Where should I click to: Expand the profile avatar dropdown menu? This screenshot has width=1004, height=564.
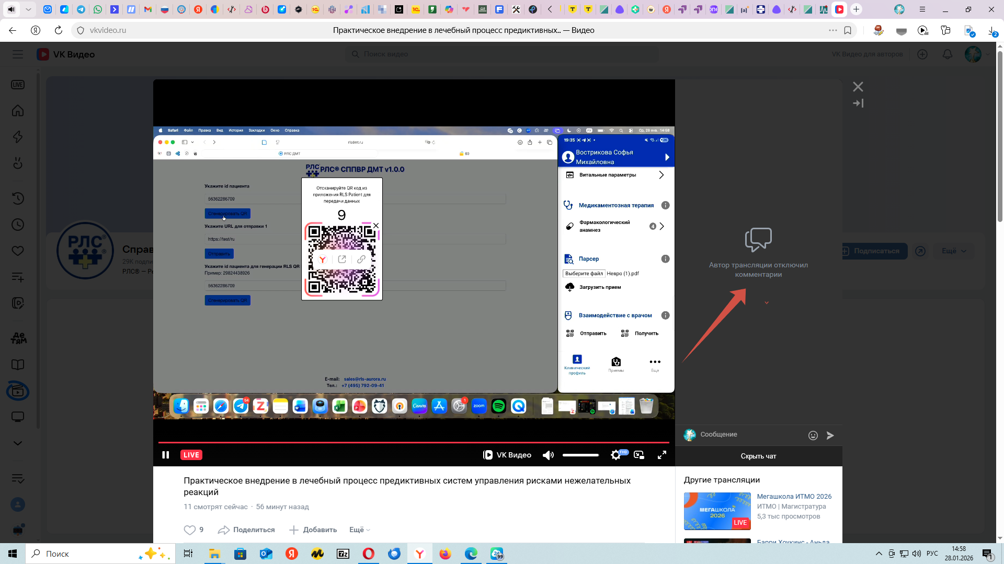point(976,54)
